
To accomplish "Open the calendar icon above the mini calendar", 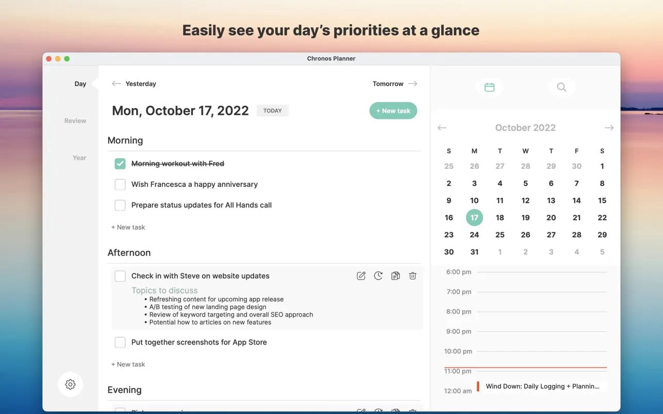I will 489,87.
